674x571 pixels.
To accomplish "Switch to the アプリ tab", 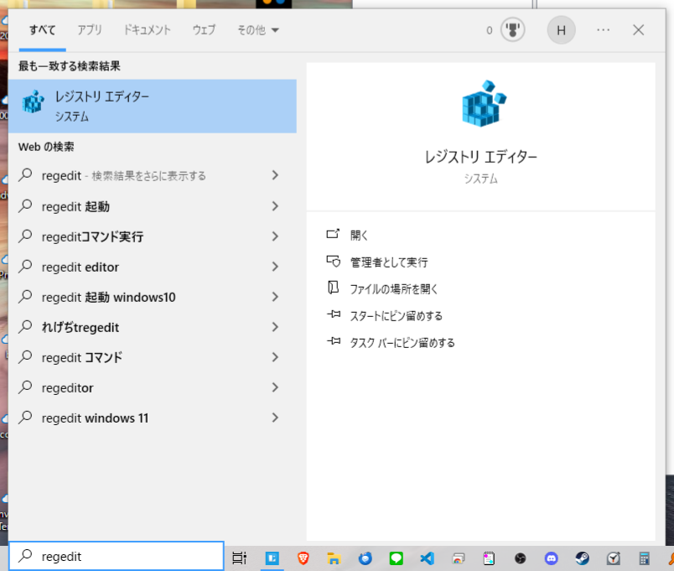I will coord(90,30).
